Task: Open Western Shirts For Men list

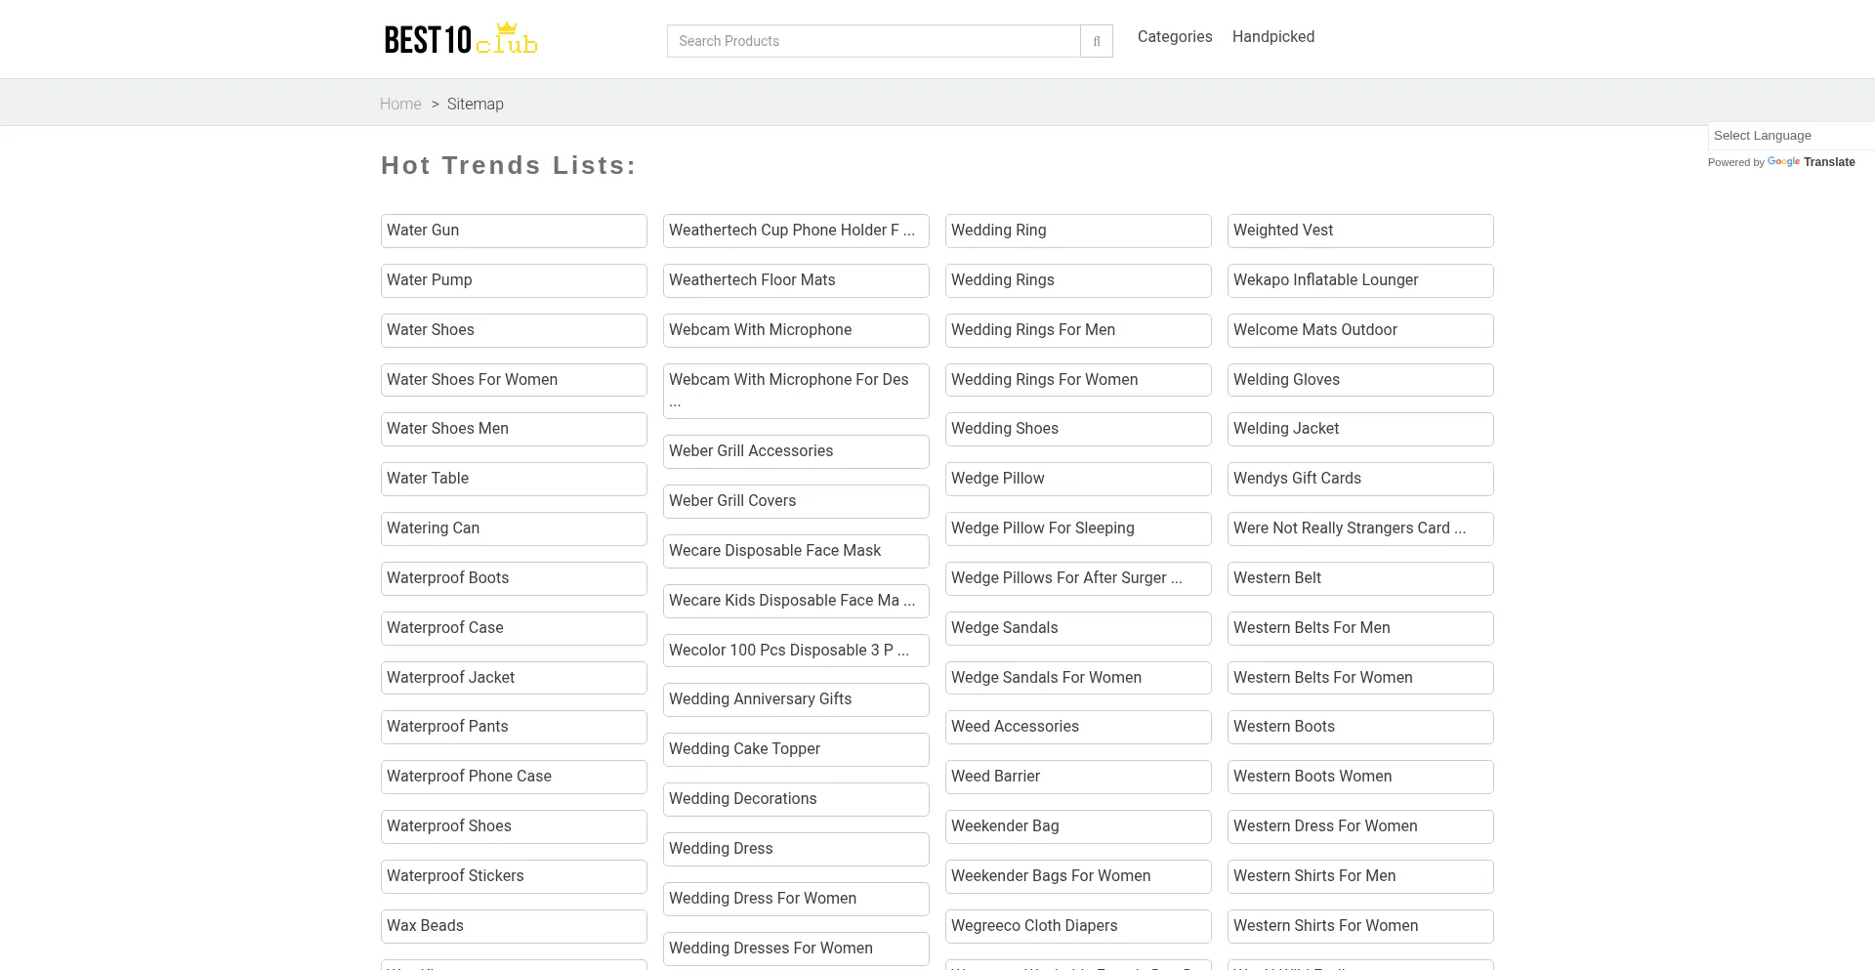Action: pos(1360,876)
